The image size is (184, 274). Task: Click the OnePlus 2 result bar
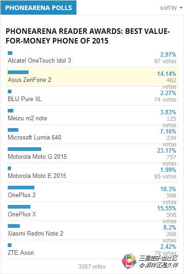coord(21,188)
